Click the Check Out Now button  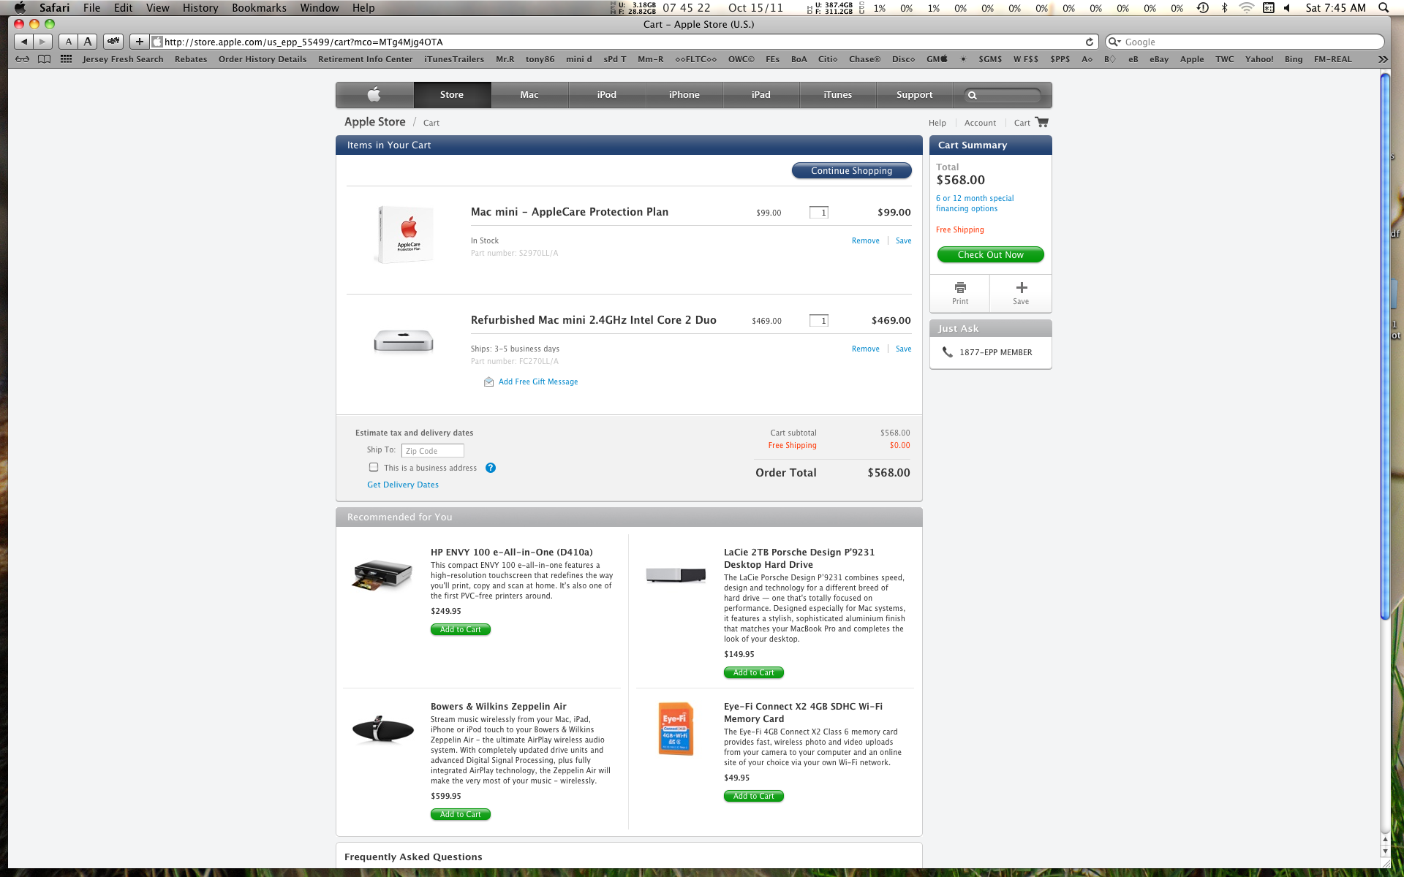coord(991,255)
